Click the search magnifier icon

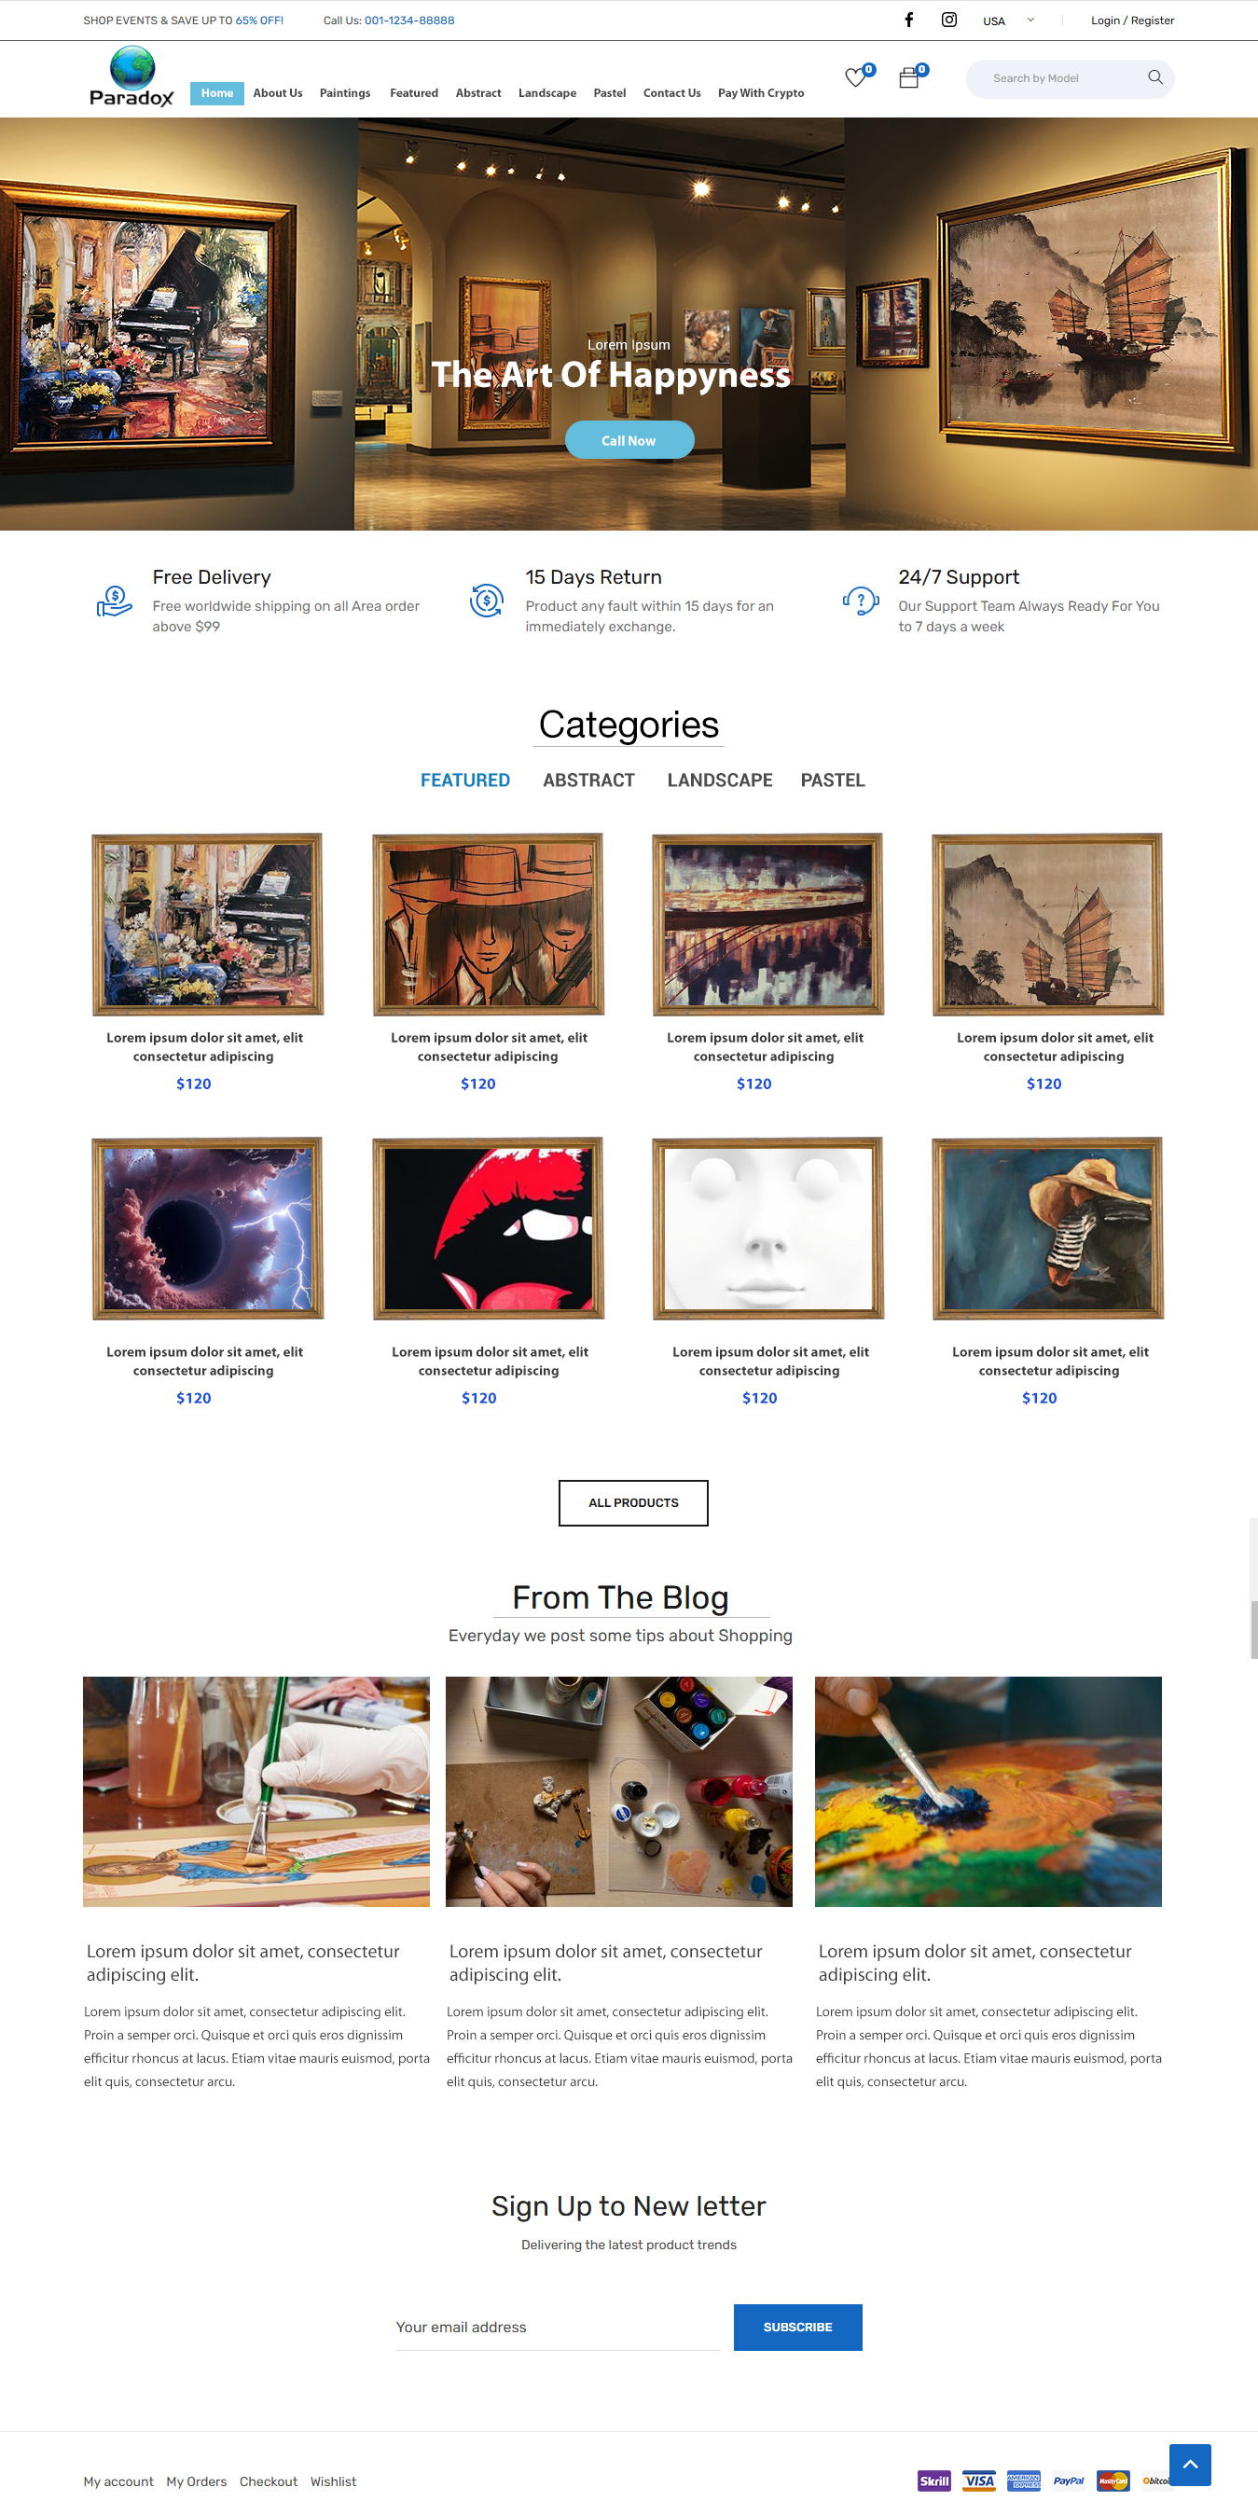(x=1154, y=77)
